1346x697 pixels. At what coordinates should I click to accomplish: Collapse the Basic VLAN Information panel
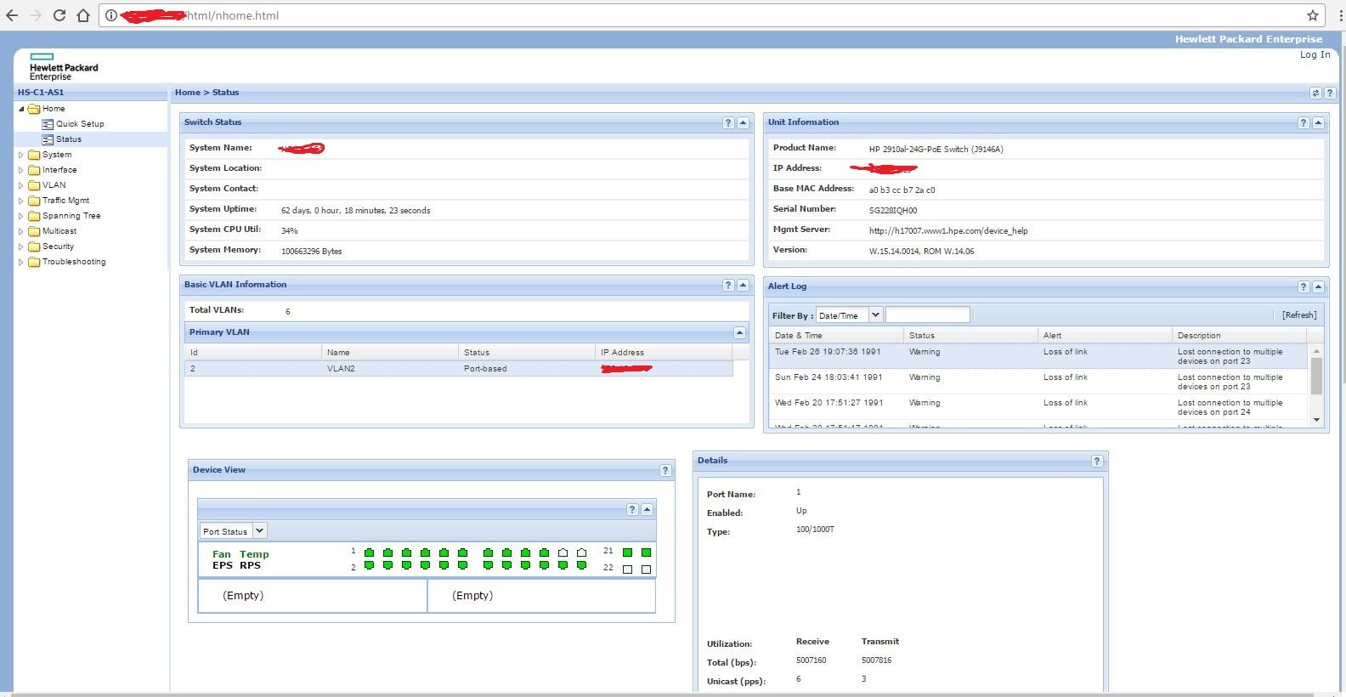pos(743,285)
